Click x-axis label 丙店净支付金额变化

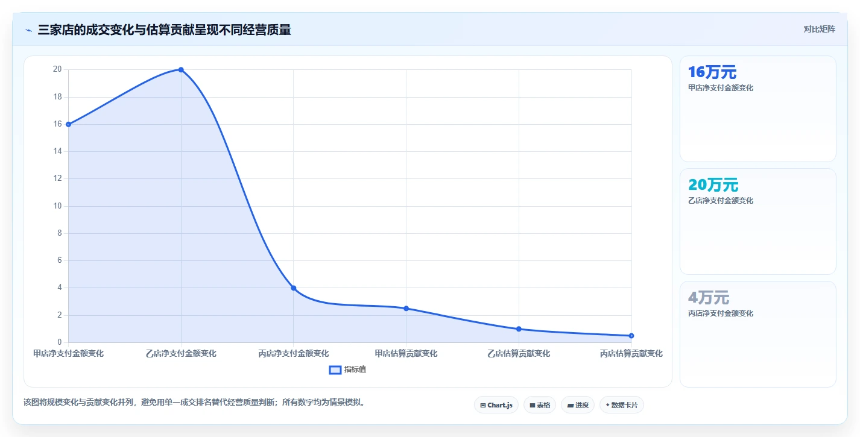click(x=294, y=353)
